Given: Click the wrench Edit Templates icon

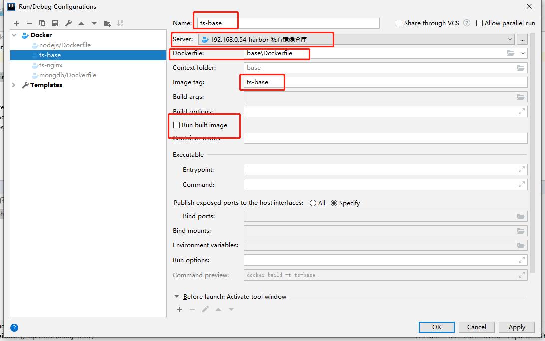Looking at the screenshot, I should point(68,23).
